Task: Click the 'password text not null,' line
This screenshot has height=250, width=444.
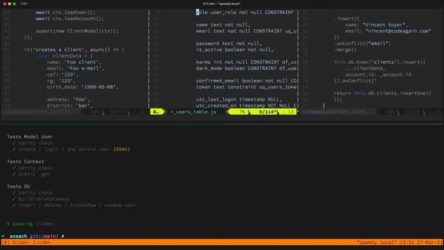Action: 229,43
